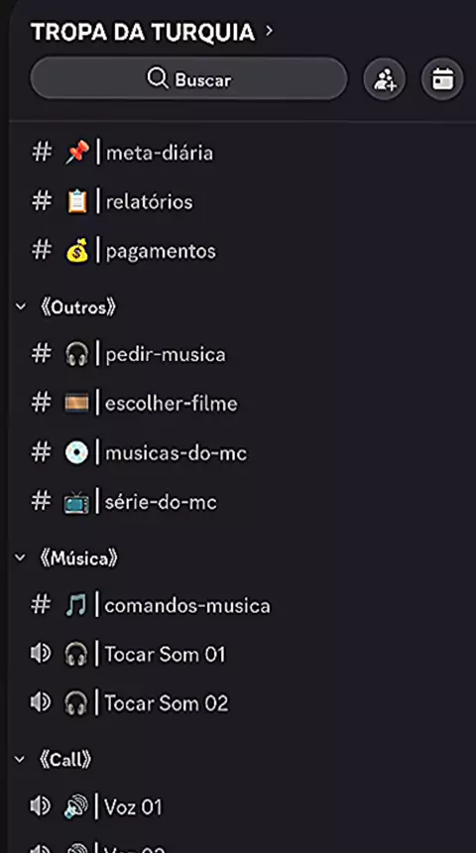Screen dimensions: 476x853
Task: Click hashtag icon beside meta-diária
Action: (42, 153)
